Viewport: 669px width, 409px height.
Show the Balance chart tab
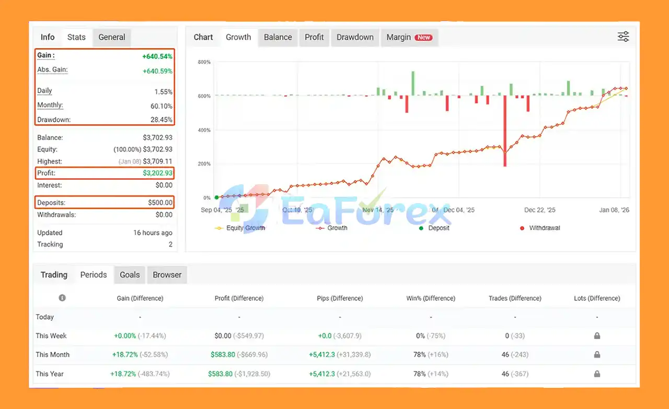[x=278, y=37]
